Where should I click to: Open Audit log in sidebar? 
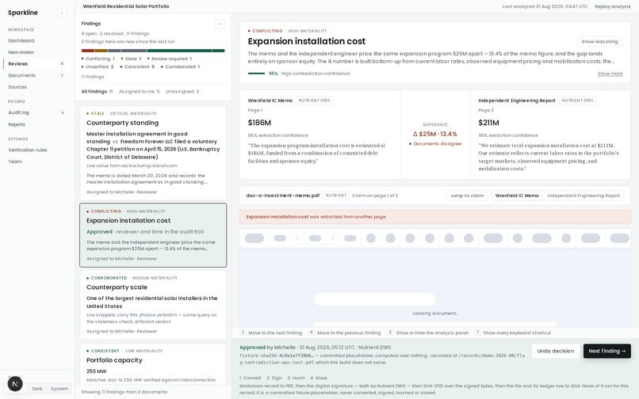pos(19,112)
